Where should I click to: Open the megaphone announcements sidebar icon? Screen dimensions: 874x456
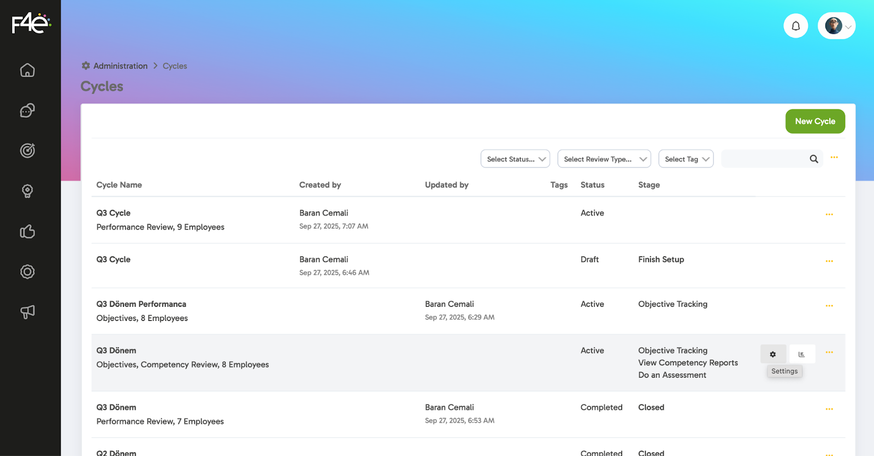tap(27, 312)
